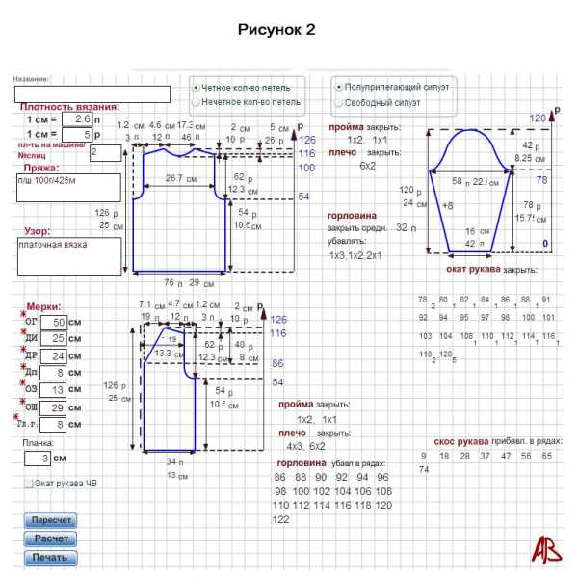Choose the 'Свободный силуэт' silhouette option
The width and height of the screenshot is (578, 577).
338,100
